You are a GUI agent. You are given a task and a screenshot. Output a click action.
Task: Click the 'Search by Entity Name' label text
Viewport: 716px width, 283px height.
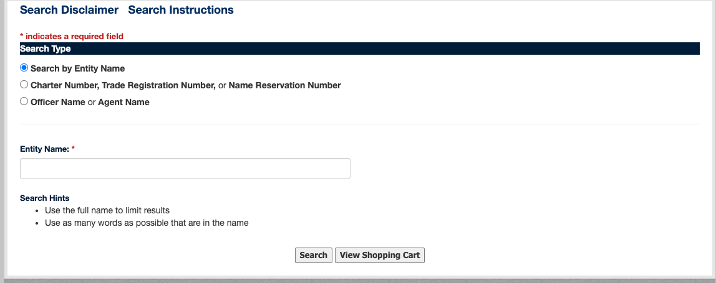pyautogui.click(x=77, y=68)
